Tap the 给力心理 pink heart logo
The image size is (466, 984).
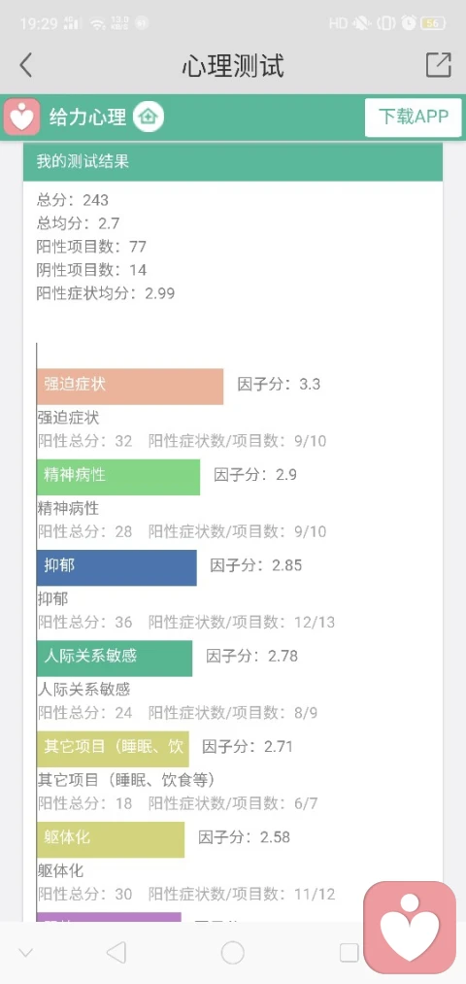(22, 117)
